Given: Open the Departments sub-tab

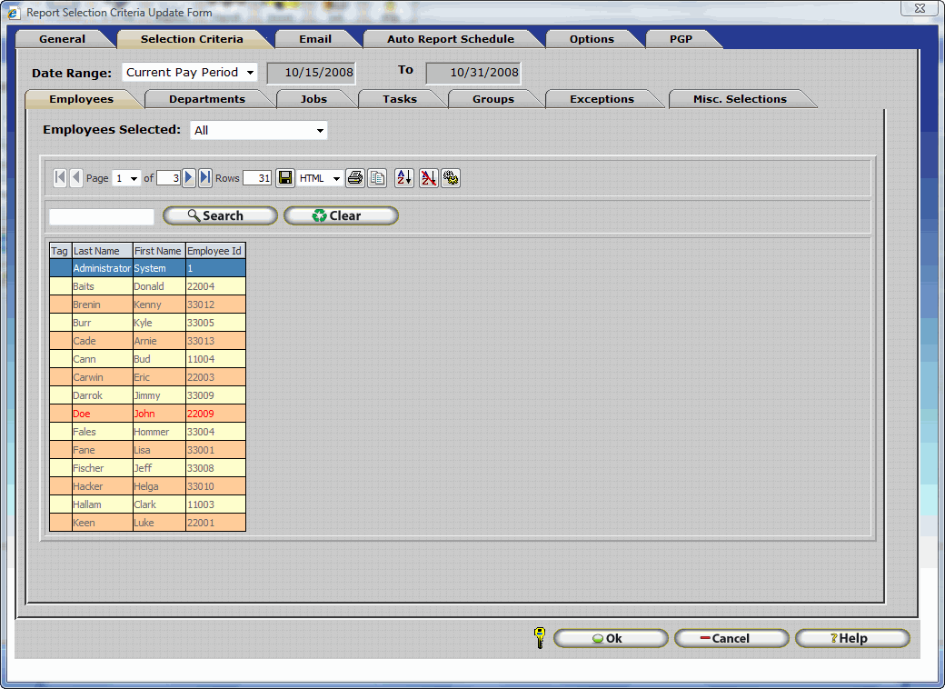Looking at the screenshot, I should 206,99.
